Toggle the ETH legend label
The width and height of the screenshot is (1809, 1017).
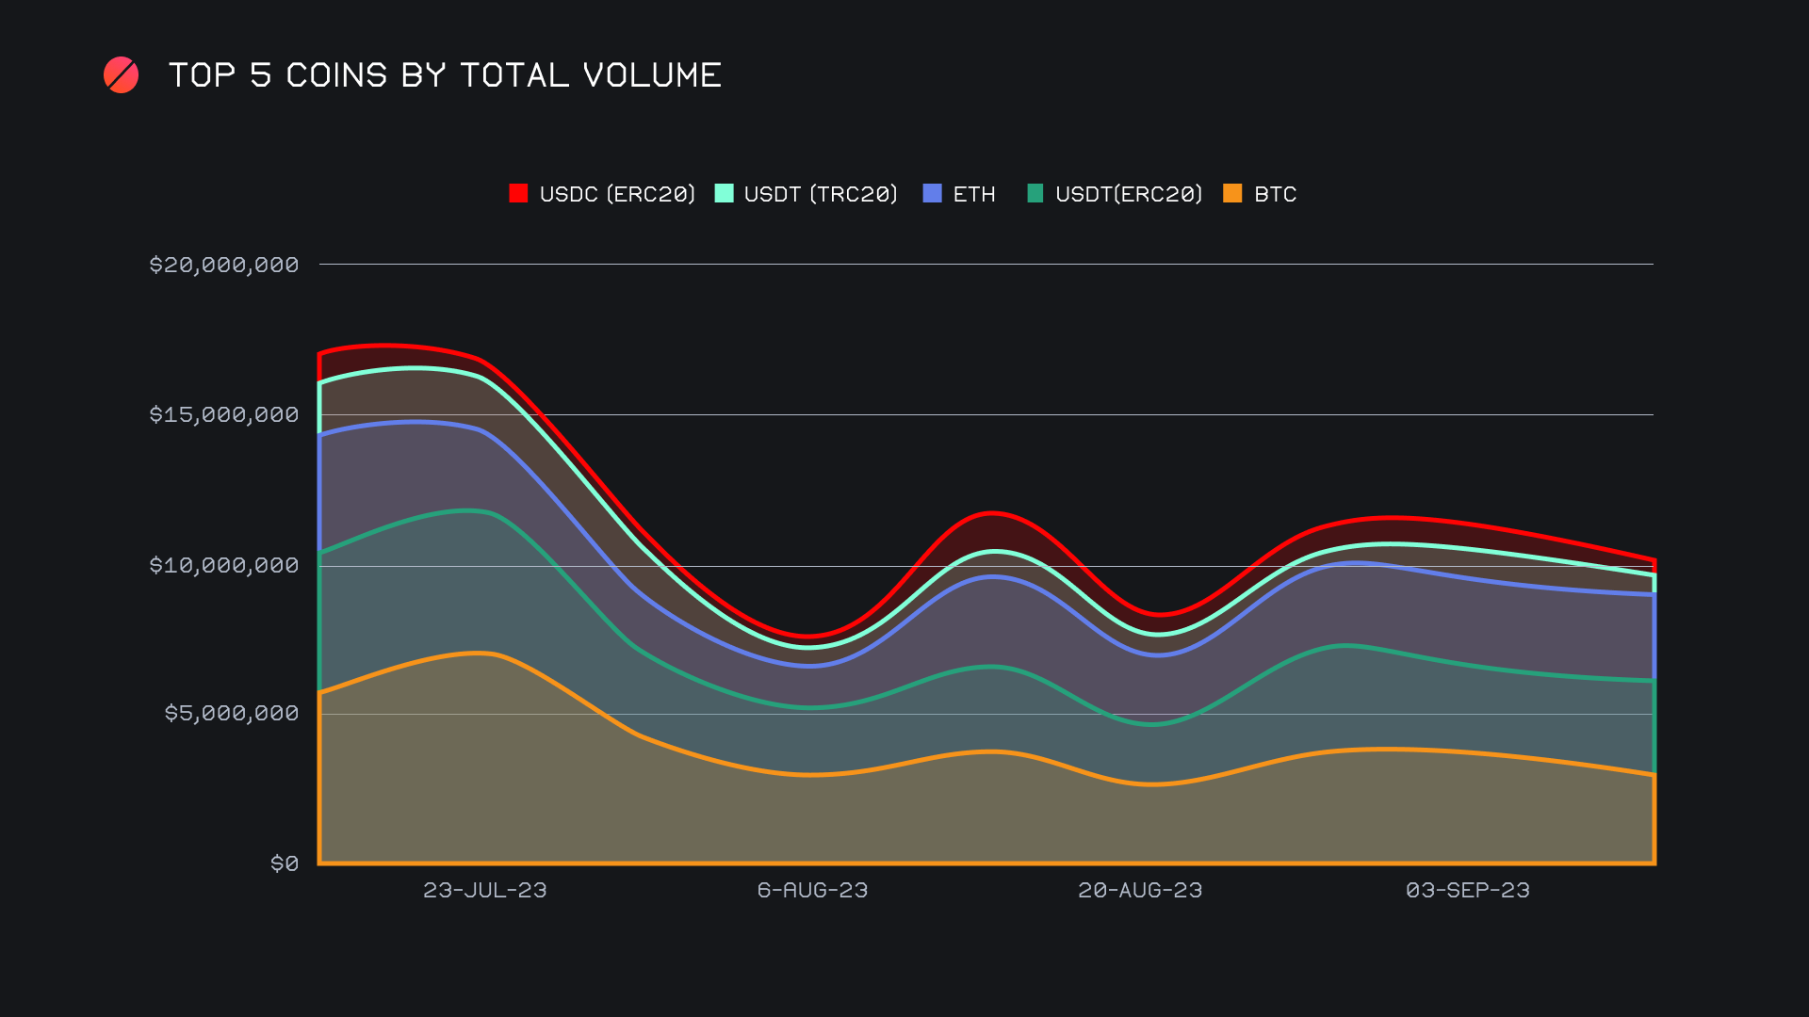click(974, 194)
